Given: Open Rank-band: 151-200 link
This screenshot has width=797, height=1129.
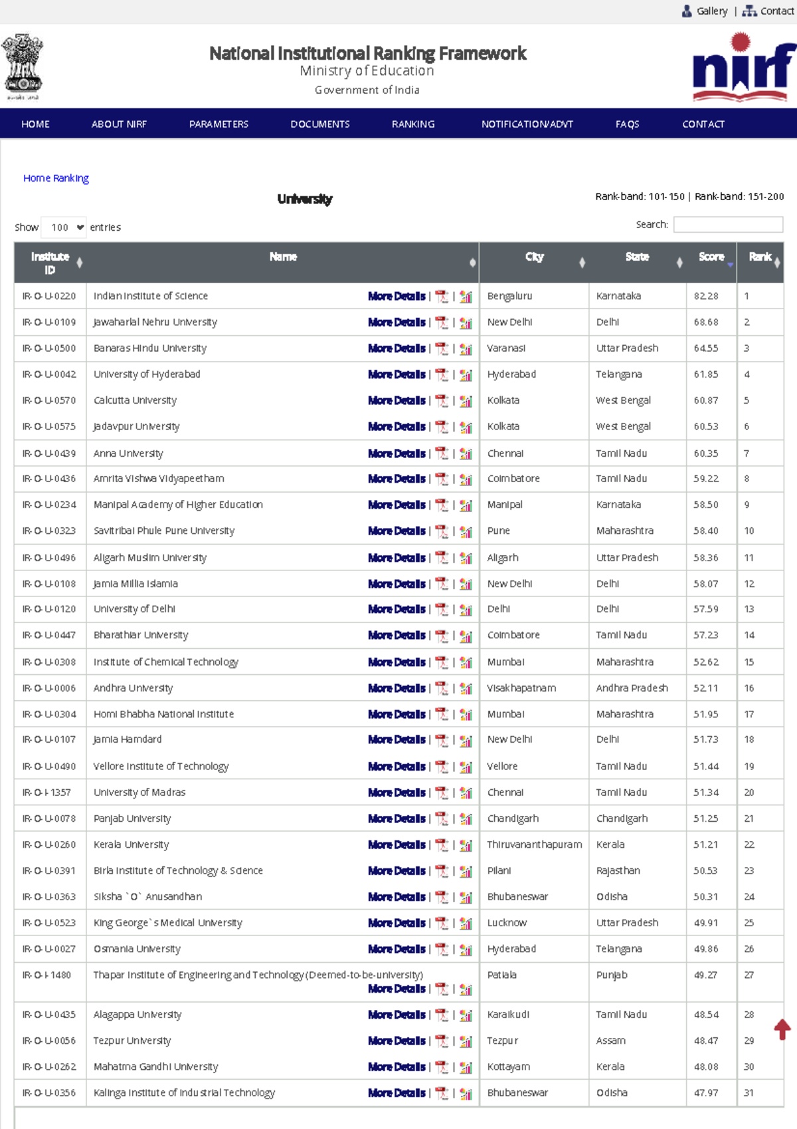Looking at the screenshot, I should 739,197.
